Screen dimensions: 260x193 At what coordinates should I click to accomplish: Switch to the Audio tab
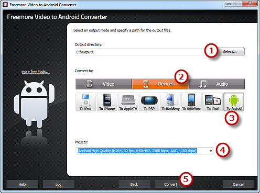click(216, 84)
